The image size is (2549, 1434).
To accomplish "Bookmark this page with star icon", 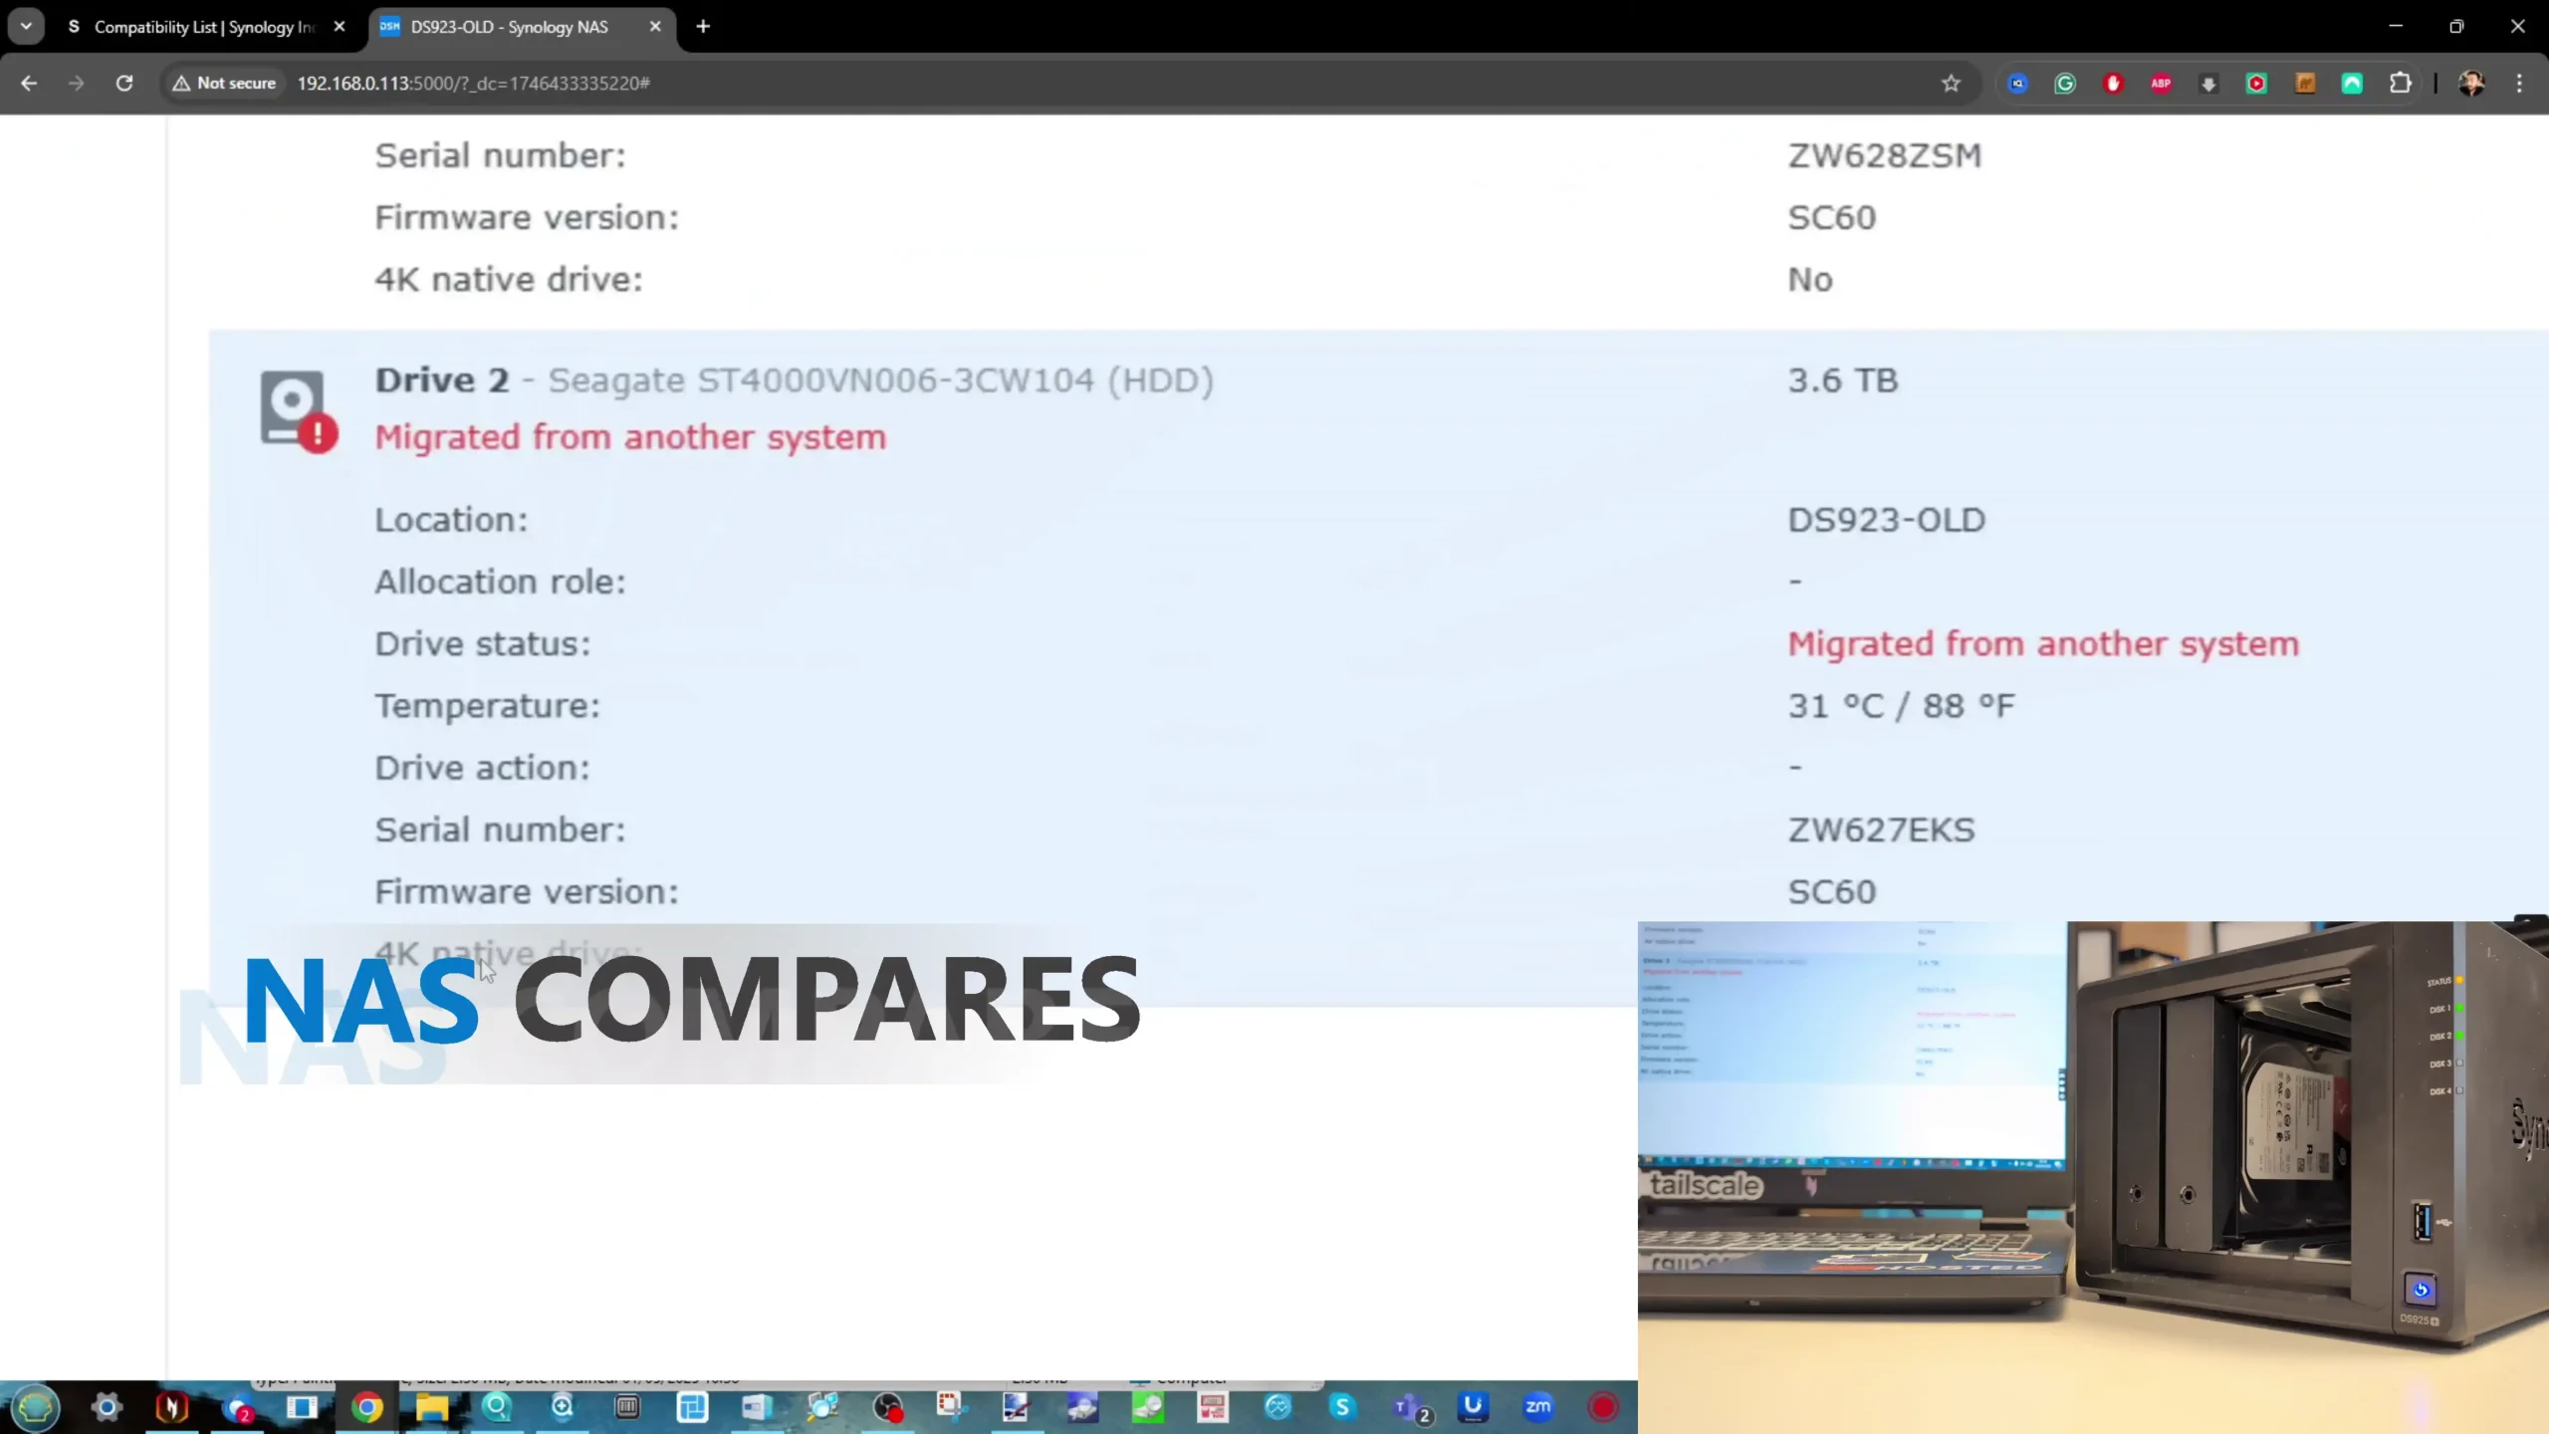I will (x=1951, y=84).
